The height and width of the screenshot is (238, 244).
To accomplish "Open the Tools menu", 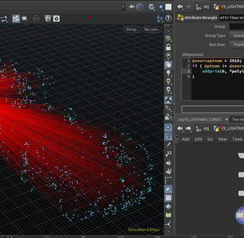I will click(237, 139).
